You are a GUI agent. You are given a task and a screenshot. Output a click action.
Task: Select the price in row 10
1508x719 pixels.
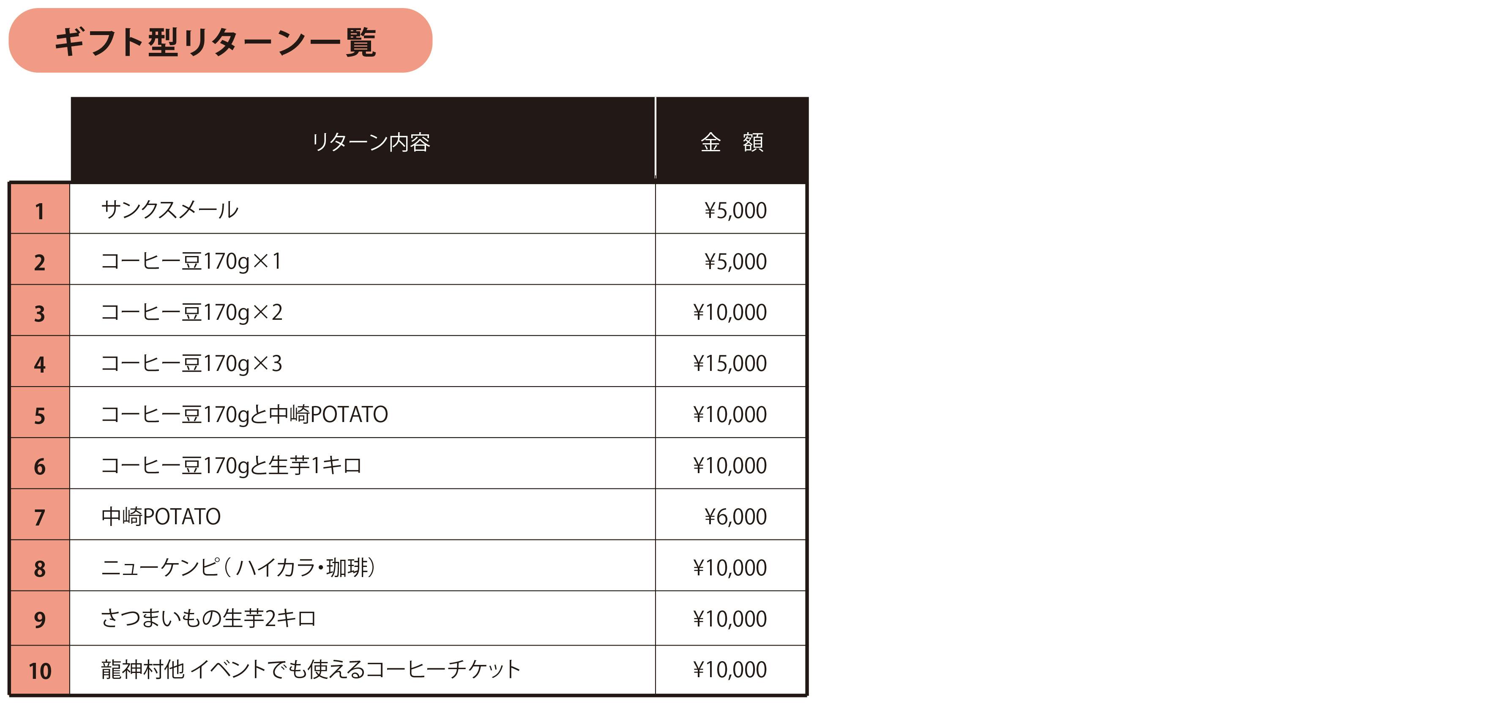point(729,669)
